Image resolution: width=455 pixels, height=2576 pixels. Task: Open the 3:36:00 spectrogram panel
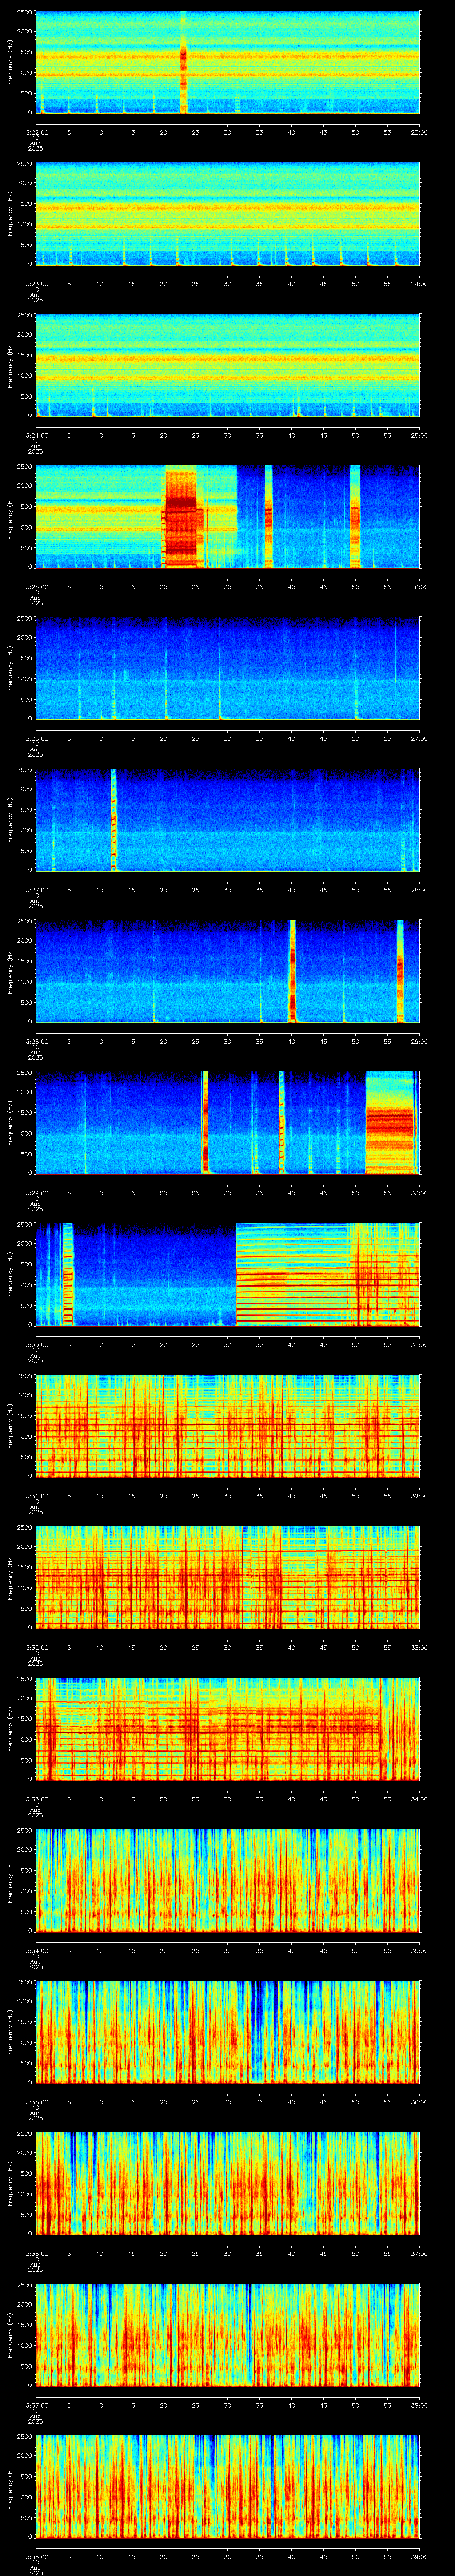pos(227,2183)
